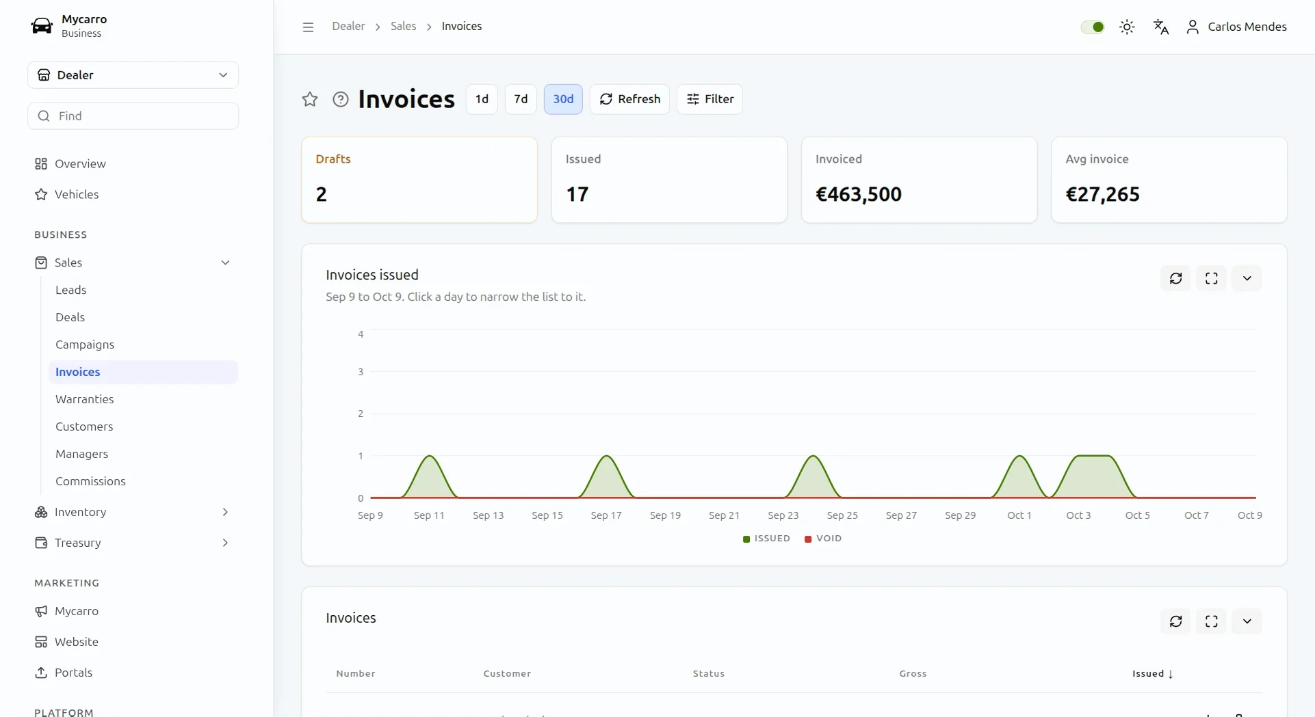The image size is (1315, 717).
Task: Toggle VOID series in chart legend
Action: (x=823, y=539)
